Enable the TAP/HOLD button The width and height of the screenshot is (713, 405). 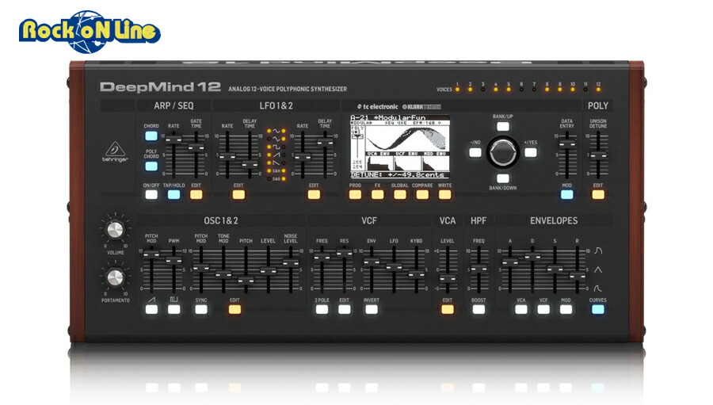point(173,195)
